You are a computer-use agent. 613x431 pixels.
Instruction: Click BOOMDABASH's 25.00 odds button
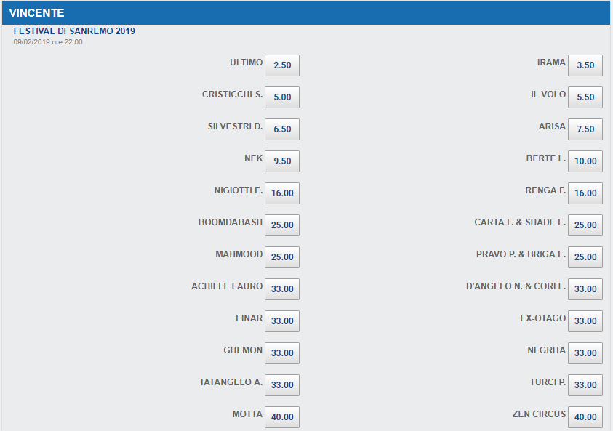(x=282, y=225)
